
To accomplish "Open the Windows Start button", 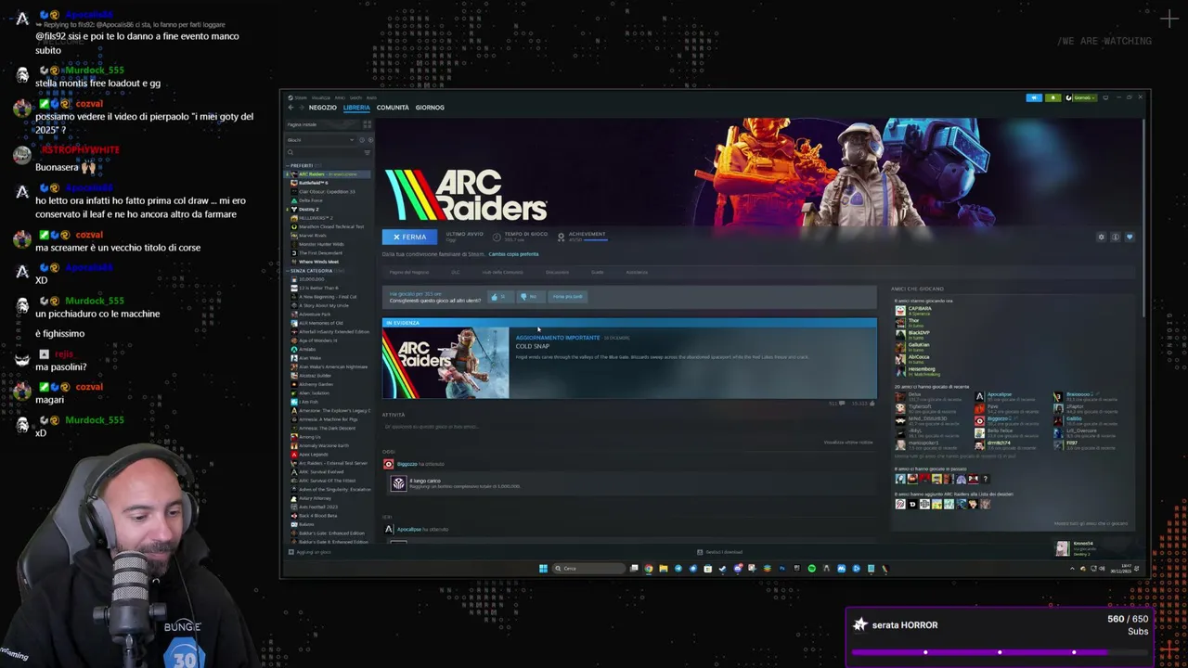I will click(543, 568).
